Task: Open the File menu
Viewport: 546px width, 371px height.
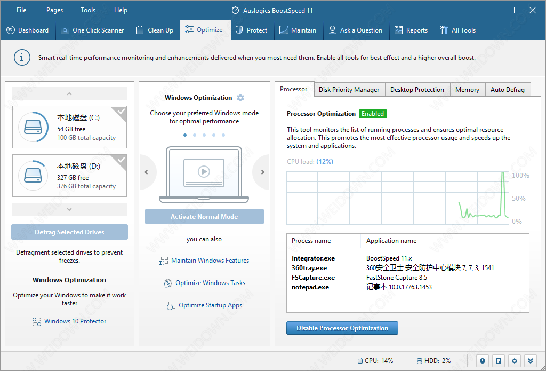Action: pos(21,10)
